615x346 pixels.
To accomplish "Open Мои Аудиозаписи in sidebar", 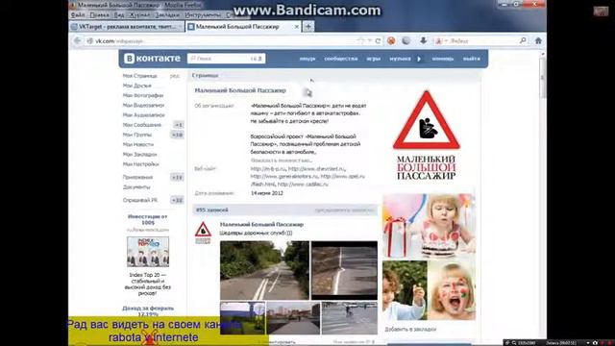I will pos(143,115).
